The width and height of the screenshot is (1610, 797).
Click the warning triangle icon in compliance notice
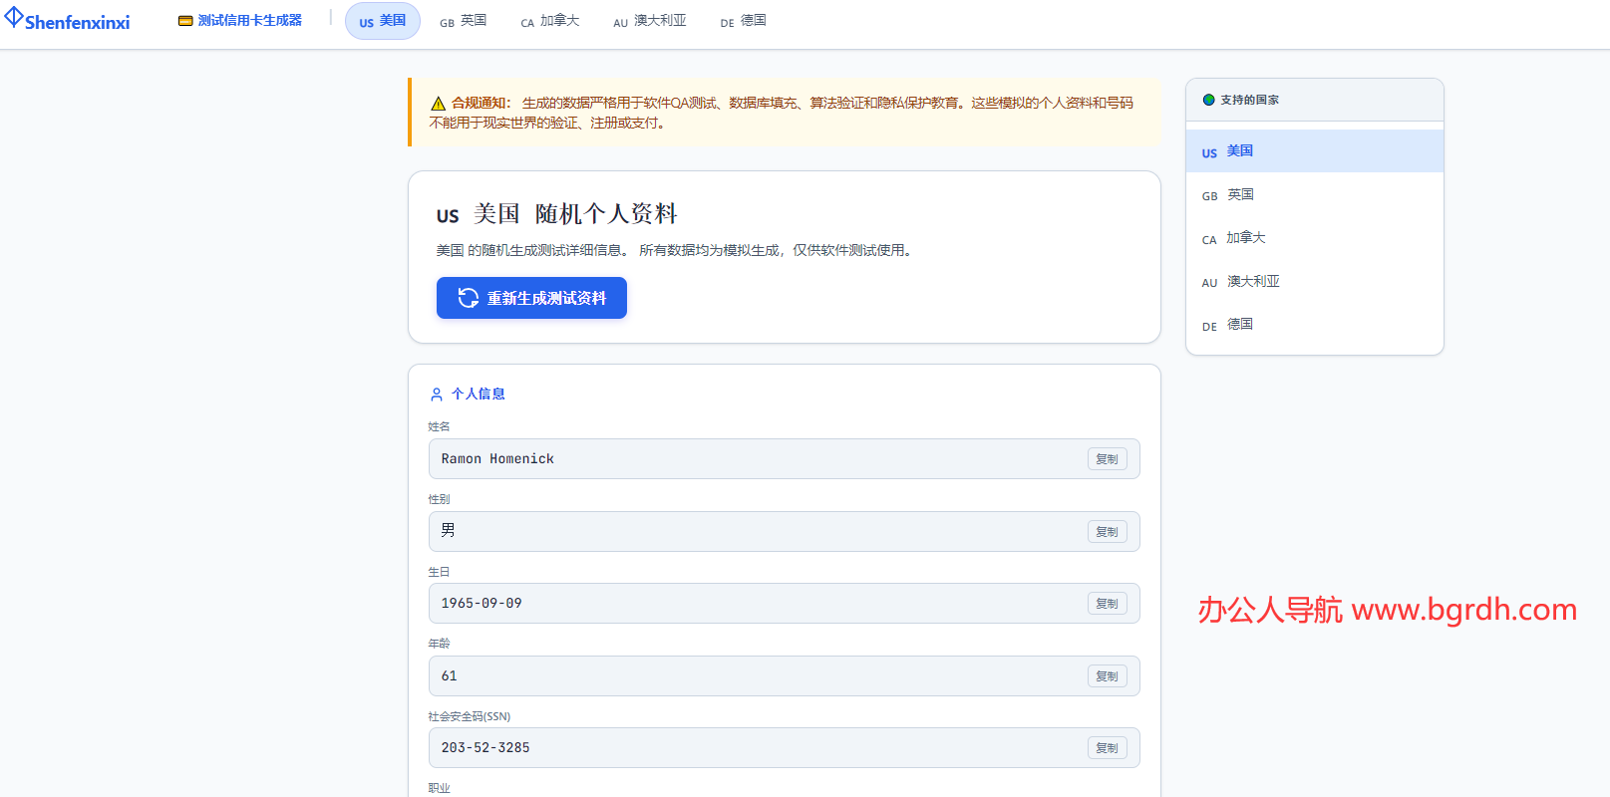pyautogui.click(x=438, y=104)
